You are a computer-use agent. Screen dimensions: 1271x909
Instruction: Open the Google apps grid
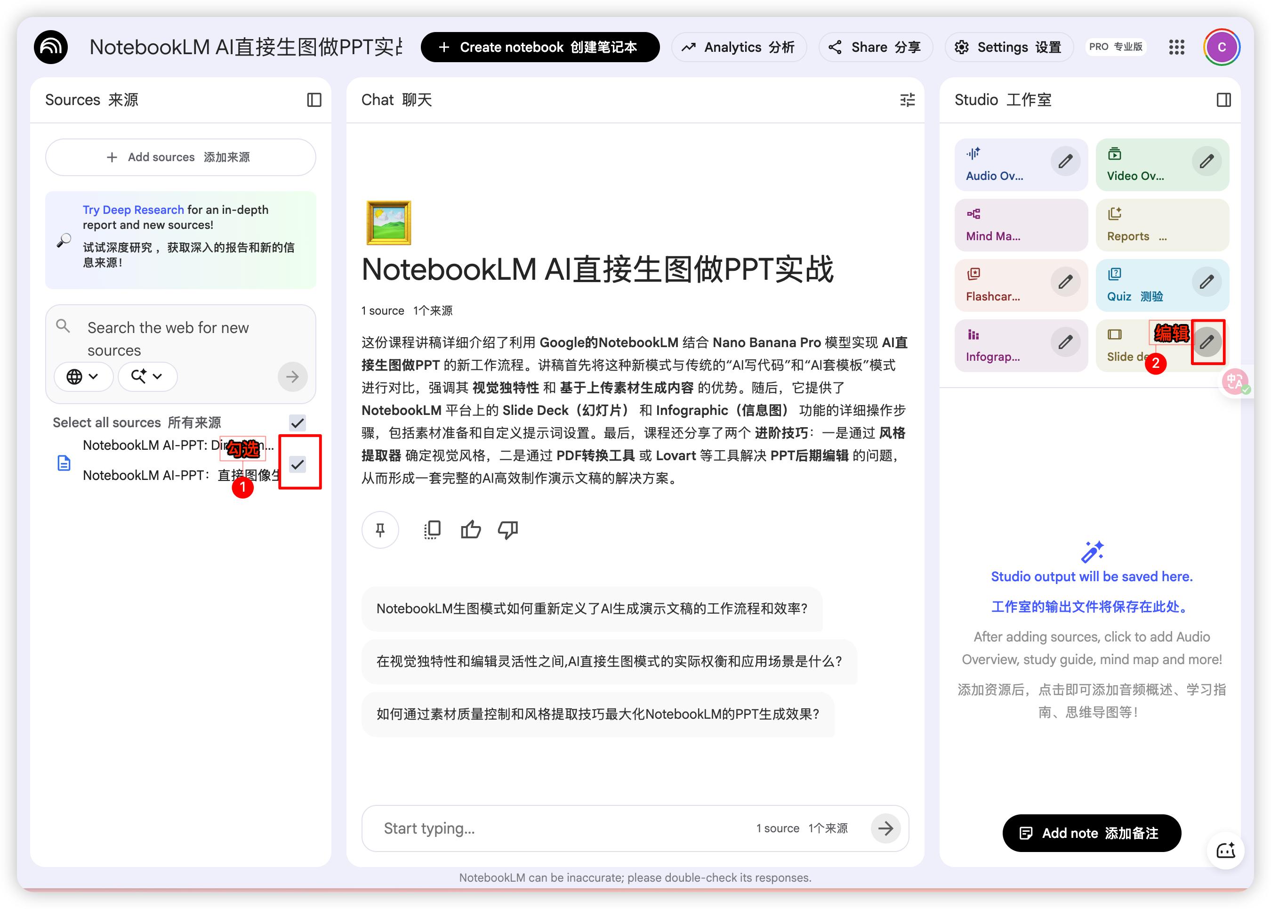[x=1176, y=47]
